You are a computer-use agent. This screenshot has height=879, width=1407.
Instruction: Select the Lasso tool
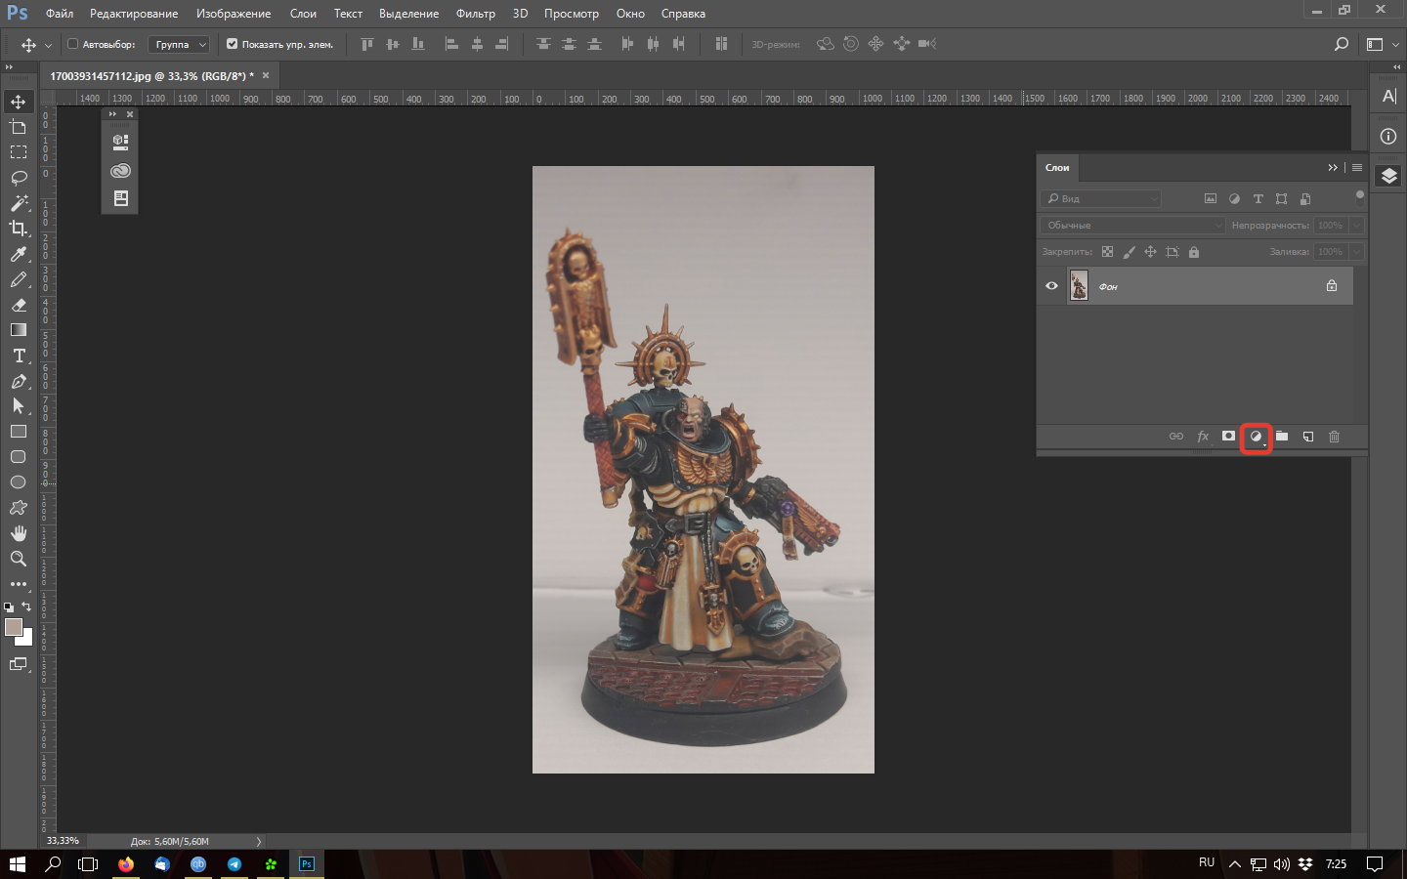click(x=19, y=178)
